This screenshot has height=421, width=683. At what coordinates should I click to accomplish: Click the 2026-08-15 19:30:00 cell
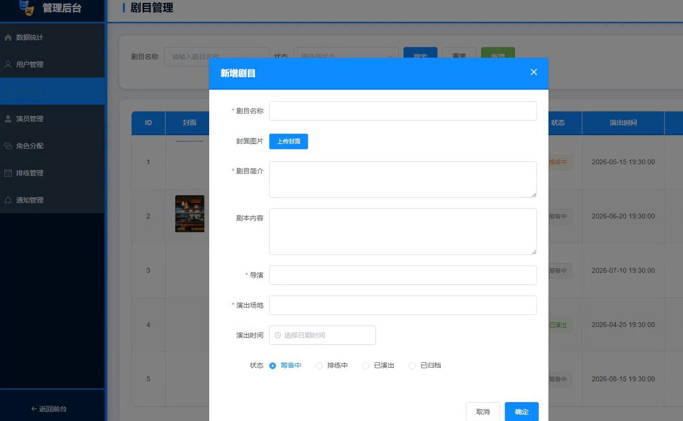pos(623,379)
